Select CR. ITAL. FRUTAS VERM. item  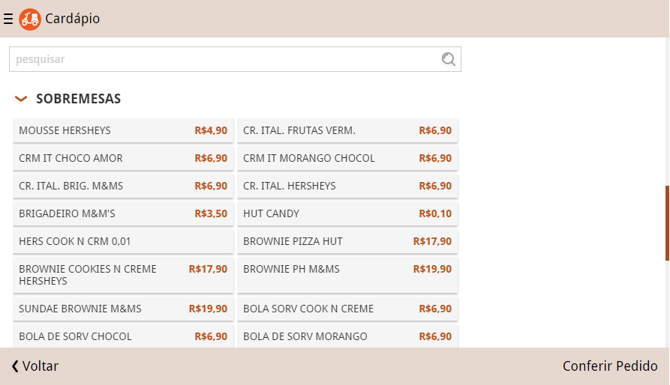[x=347, y=130]
